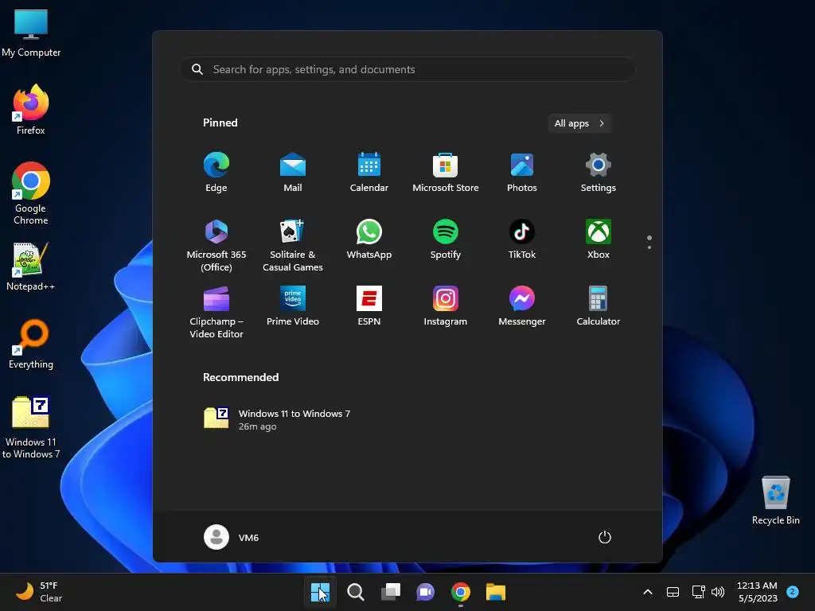This screenshot has height=611, width=815.
Task: Open Microsoft Store from pinned apps
Action: coord(446,173)
